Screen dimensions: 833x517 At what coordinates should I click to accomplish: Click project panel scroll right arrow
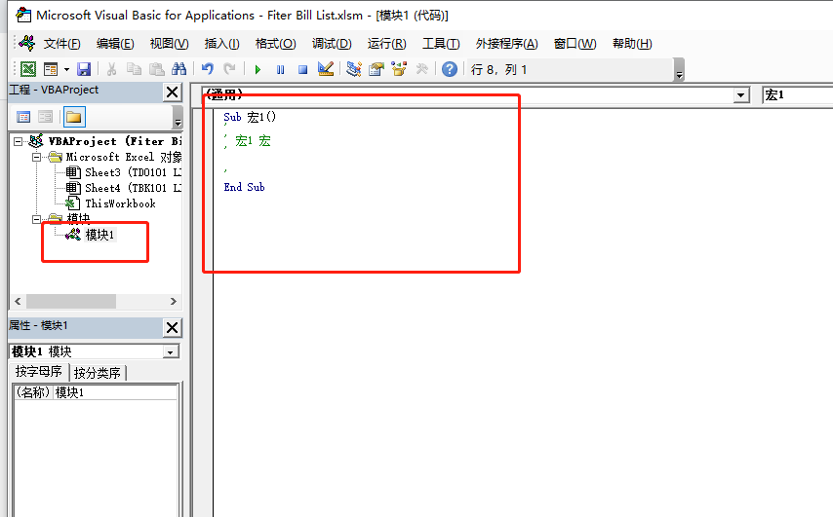click(174, 301)
